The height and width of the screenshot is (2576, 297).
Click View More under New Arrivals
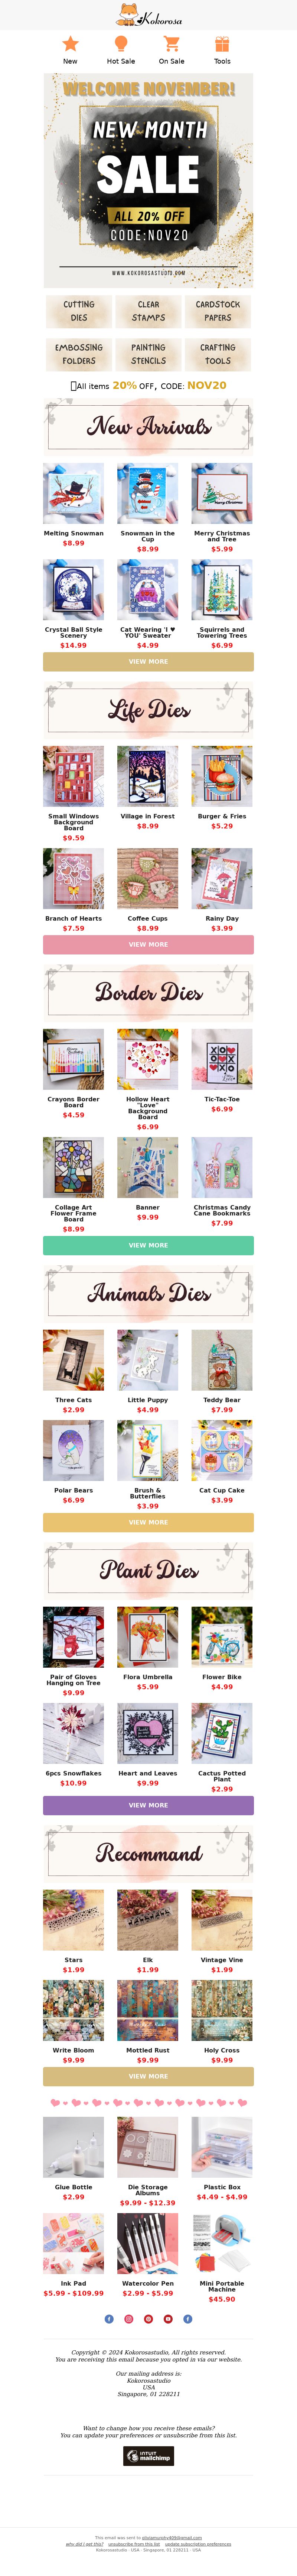148,662
